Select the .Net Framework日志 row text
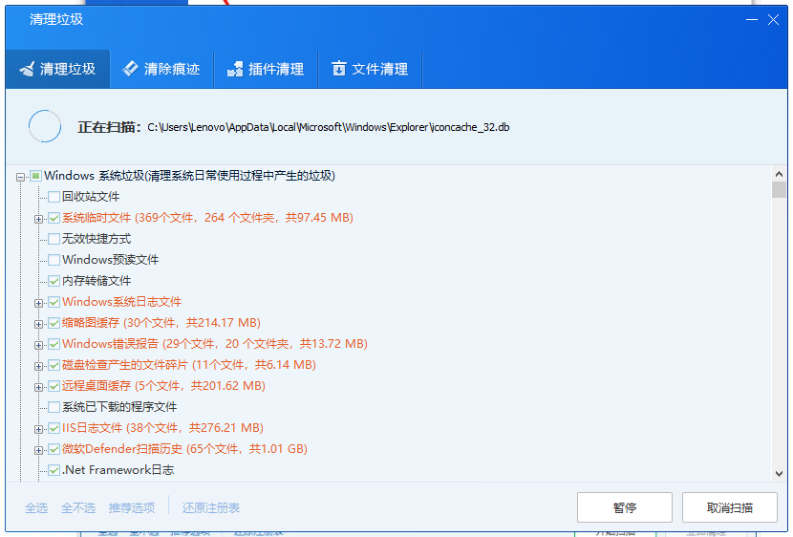The height and width of the screenshot is (537, 793). [118, 470]
